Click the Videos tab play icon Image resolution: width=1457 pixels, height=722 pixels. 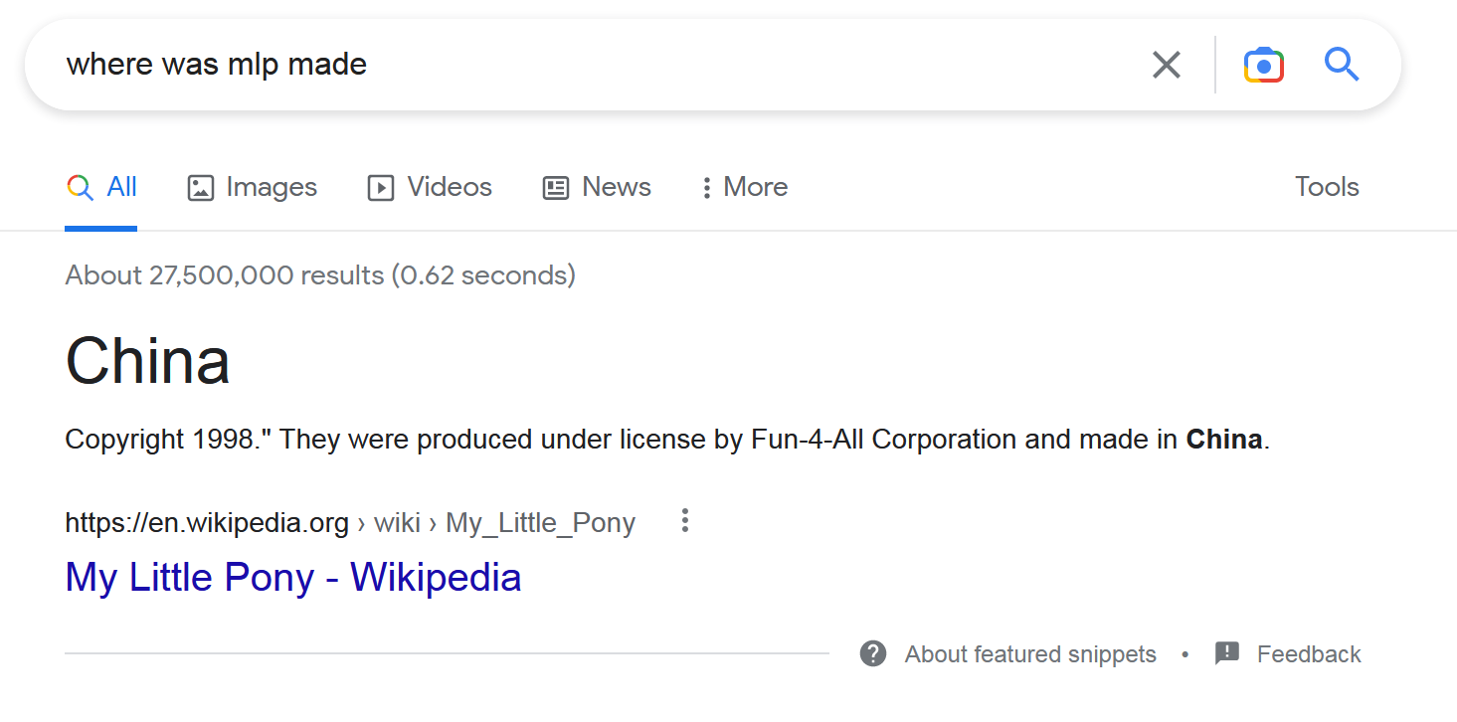[380, 187]
